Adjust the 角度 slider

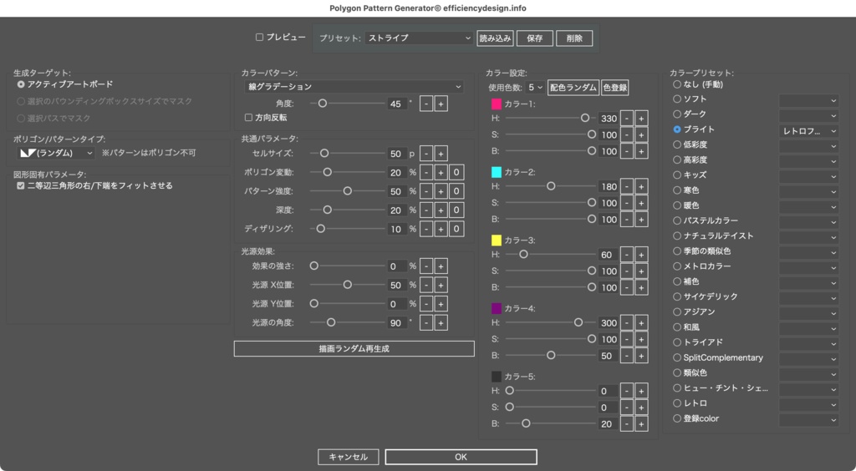coord(347,104)
